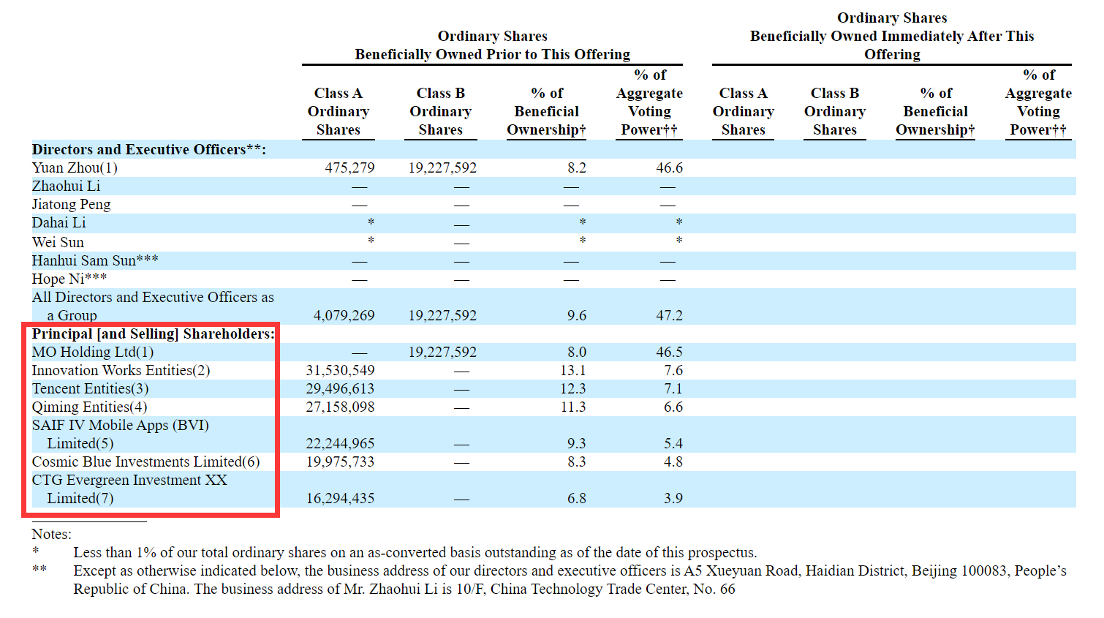Viewport: 1104px width, 618px height.
Task: Select % of Aggregate Voting Power header, after-offering group
Action: (1038, 102)
